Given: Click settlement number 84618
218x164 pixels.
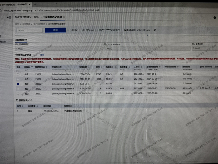Looking at the screenshot, I should click(109, 93).
